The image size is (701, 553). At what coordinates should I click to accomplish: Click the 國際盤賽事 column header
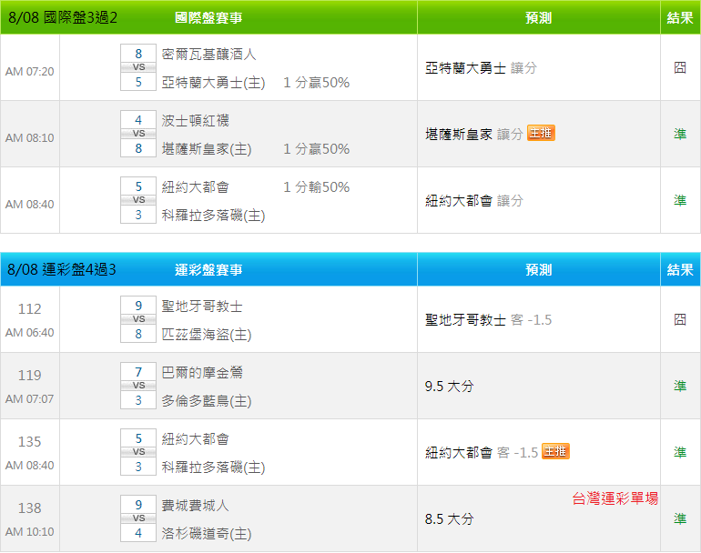pyautogui.click(x=208, y=18)
